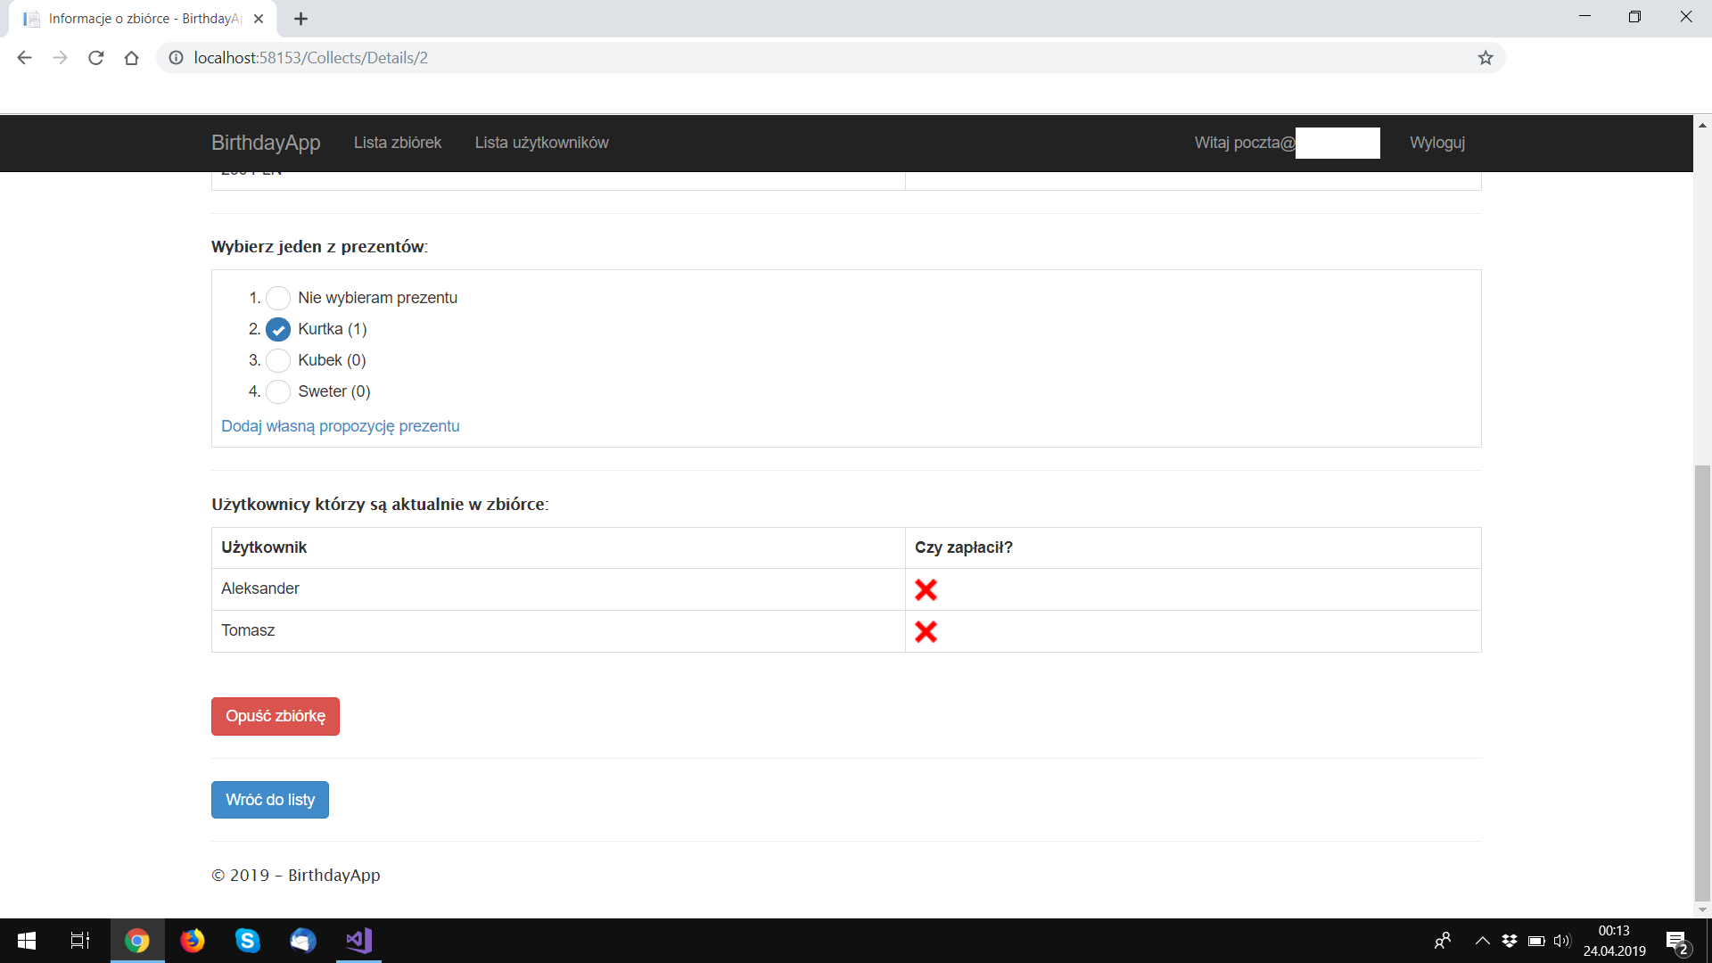Expand the hidden system tray icons
1712x963 pixels.
point(1482,941)
